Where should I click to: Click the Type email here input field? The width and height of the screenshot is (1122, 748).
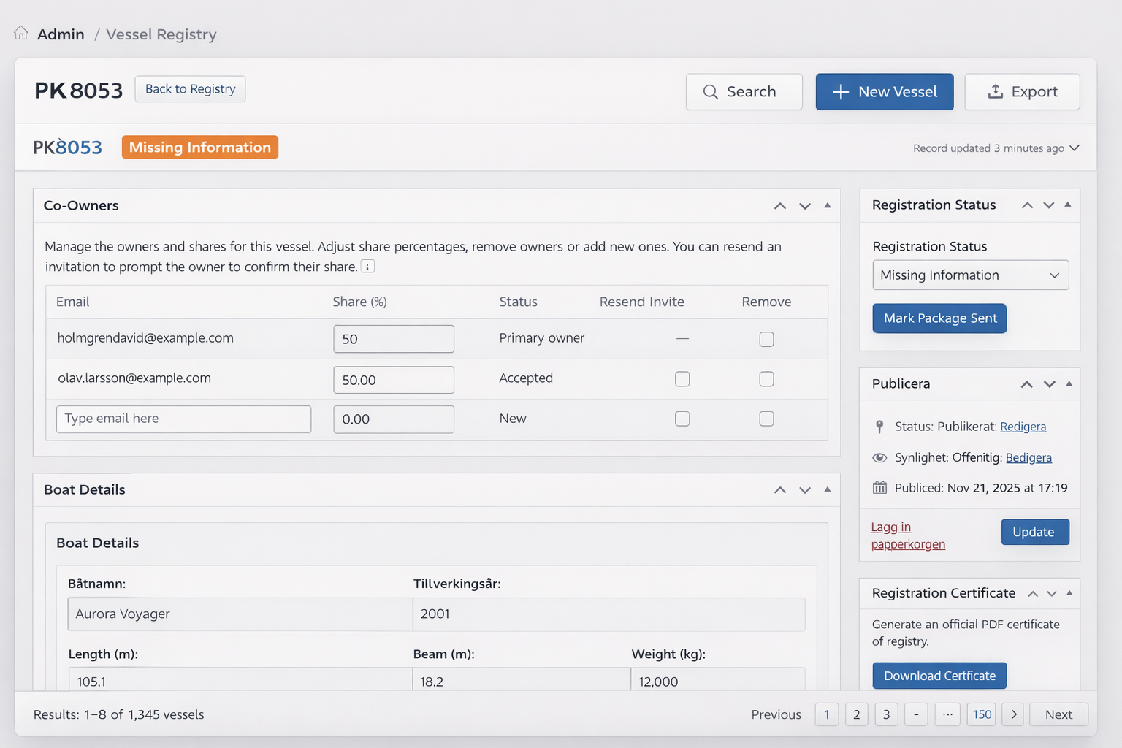pos(183,419)
